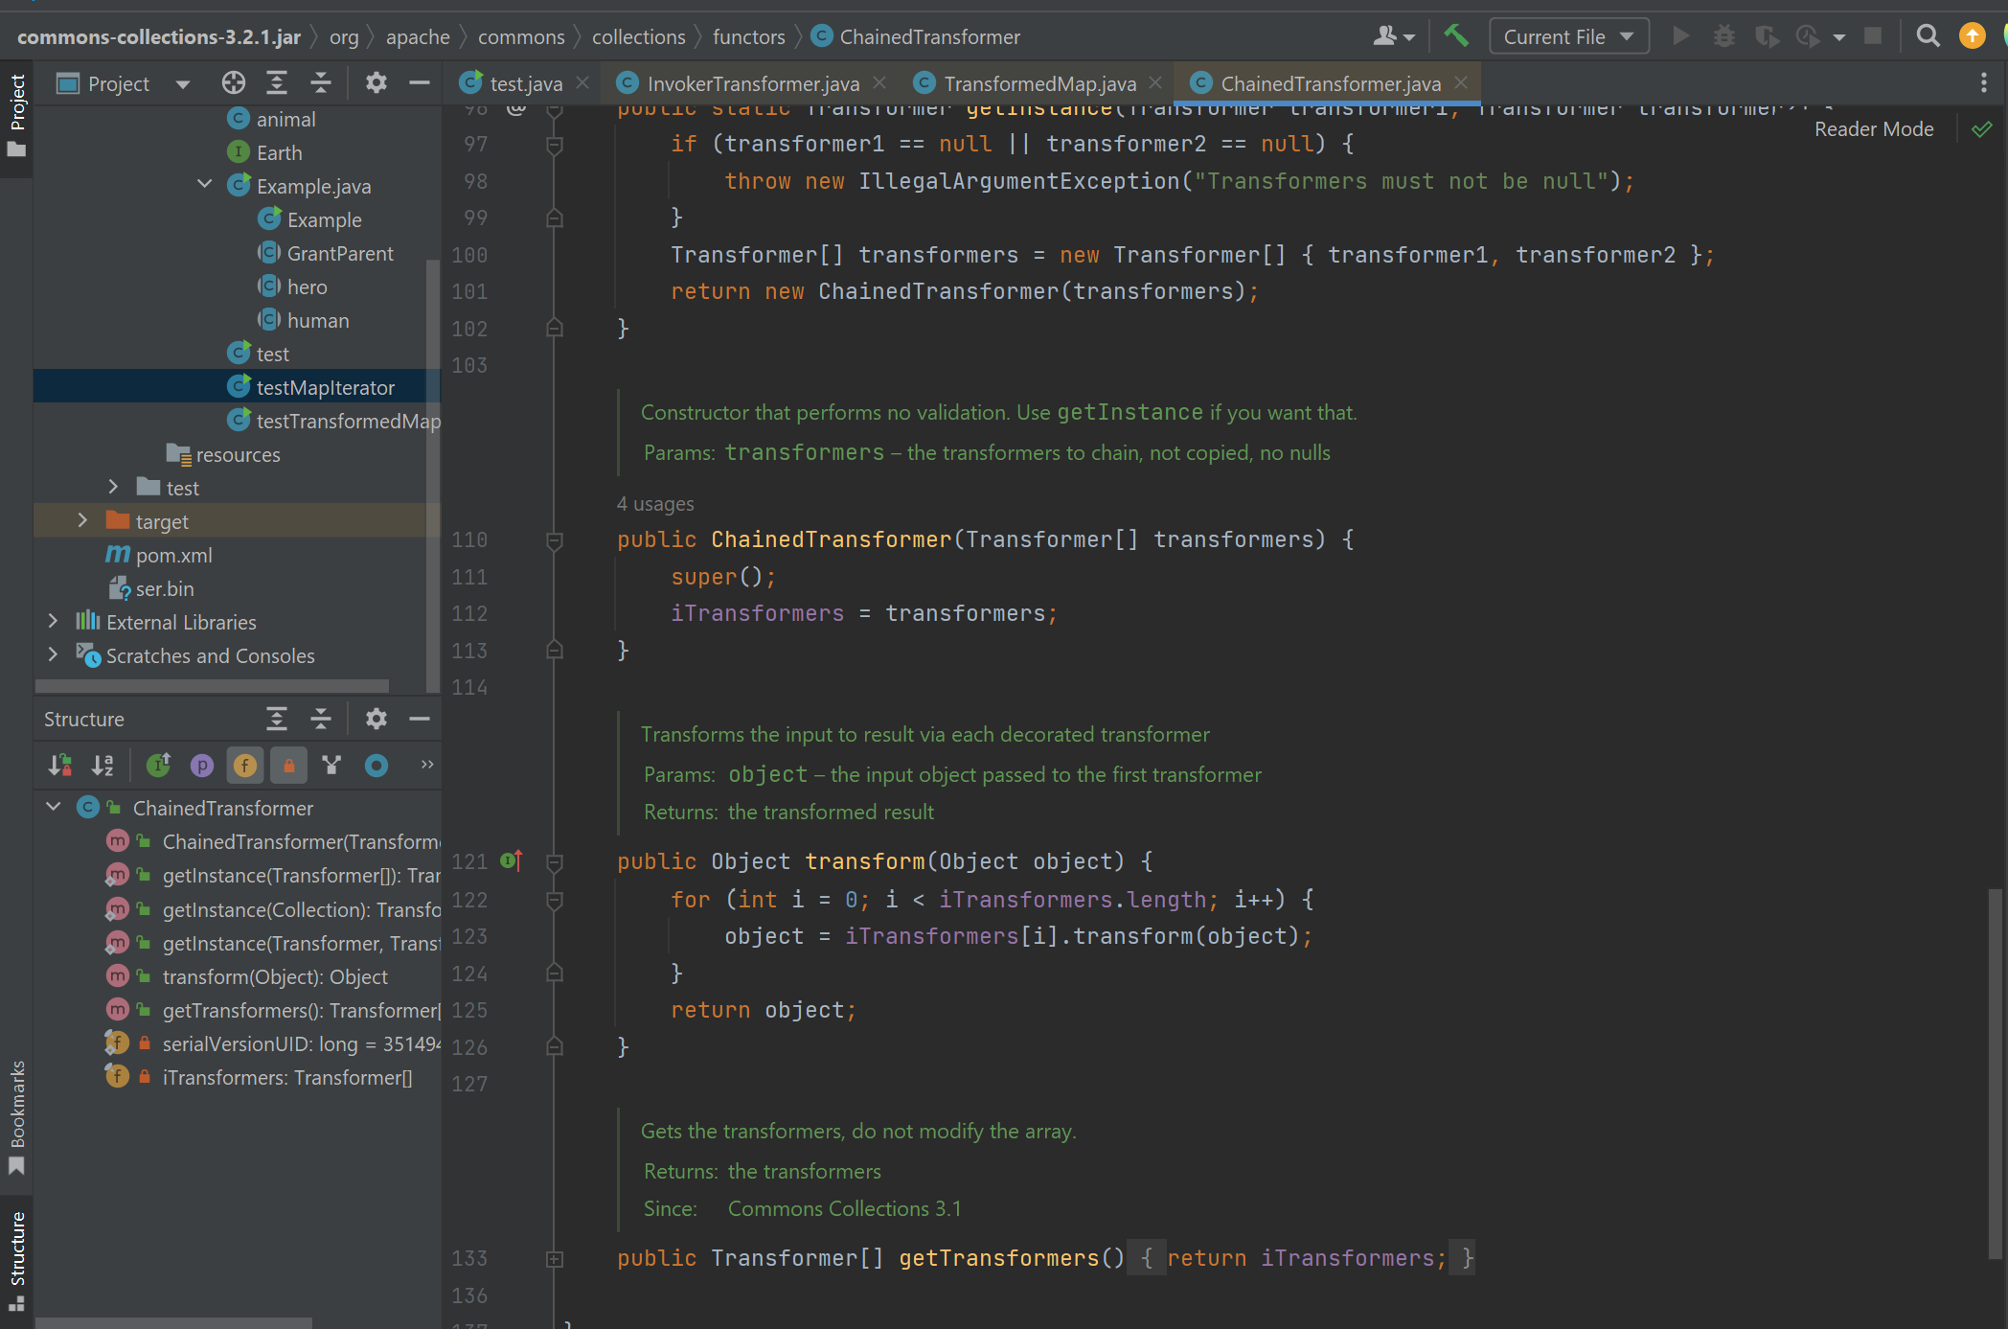Open Current File run configuration dropdown
This screenshot has height=1329, width=2008.
(x=1568, y=36)
